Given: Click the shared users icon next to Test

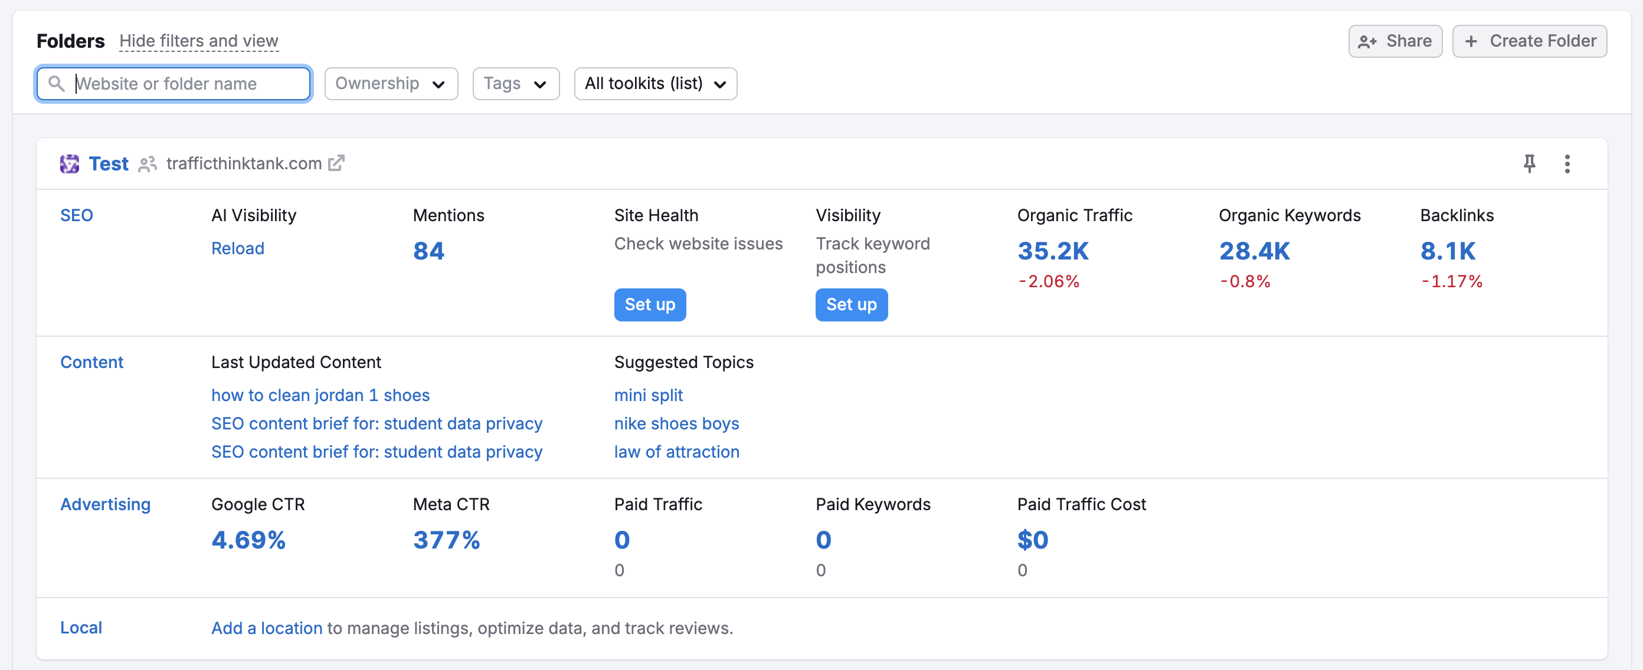Looking at the screenshot, I should [x=148, y=165].
